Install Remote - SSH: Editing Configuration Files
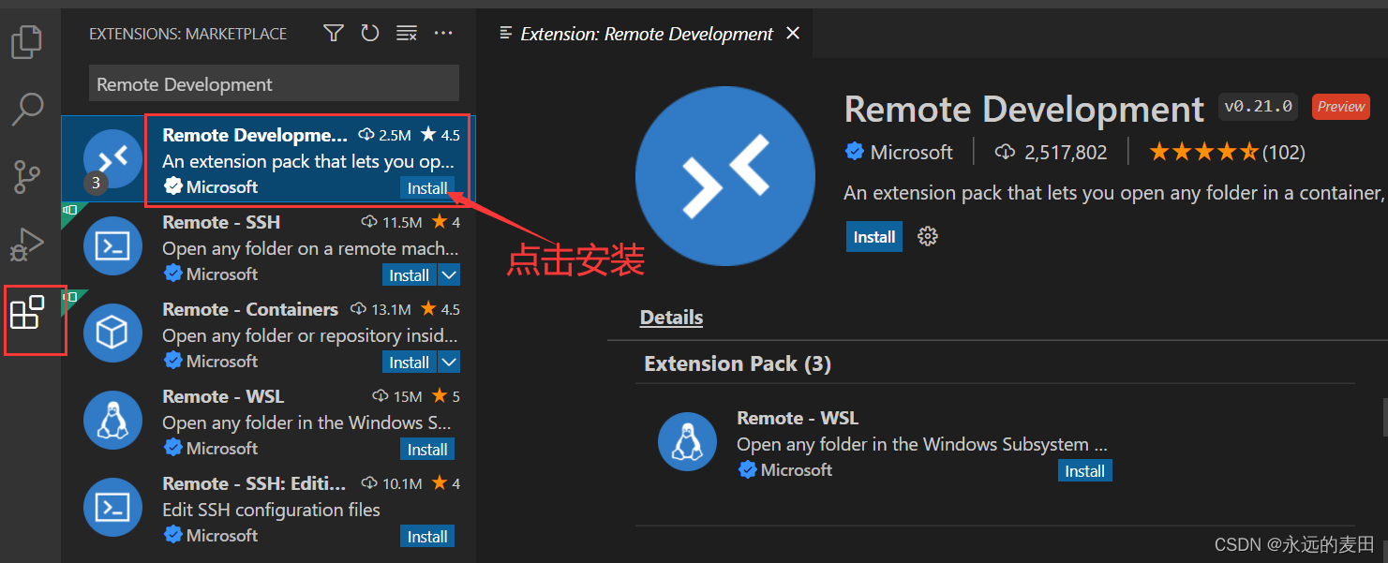 pos(427,537)
